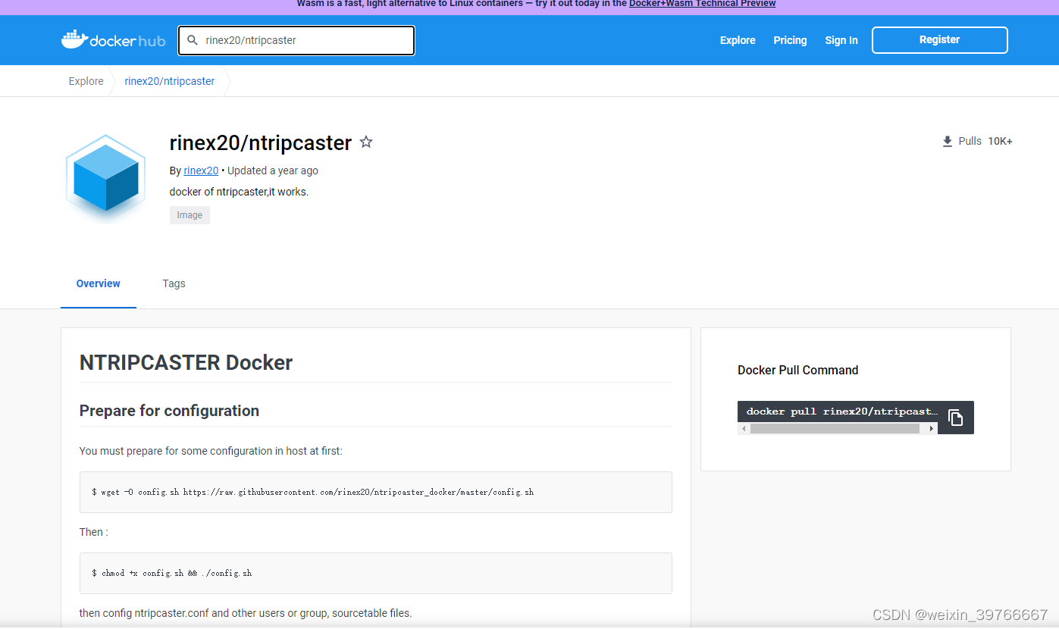Switch to the Tags tab
Viewport: 1059px width, 629px height.
click(x=174, y=283)
